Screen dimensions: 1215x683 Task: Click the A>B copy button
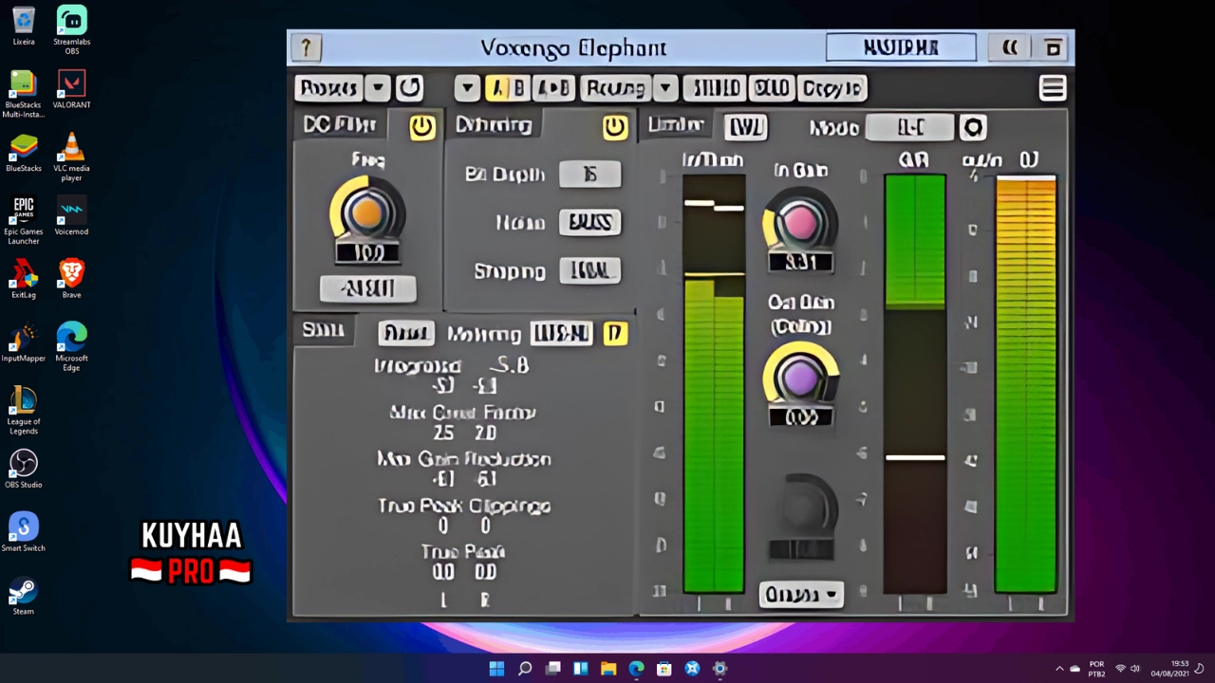(x=553, y=88)
